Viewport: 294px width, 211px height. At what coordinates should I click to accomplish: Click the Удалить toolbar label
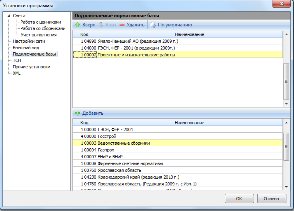click(x=135, y=25)
